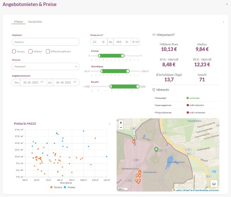Open calendar picker for start date
Screen dimensions: 231x197
click(42, 82)
